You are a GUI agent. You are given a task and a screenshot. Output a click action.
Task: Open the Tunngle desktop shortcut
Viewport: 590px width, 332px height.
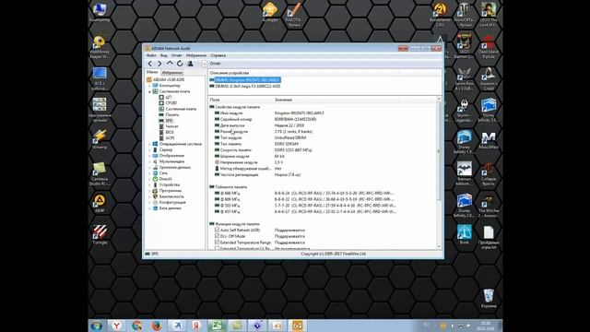click(100, 235)
